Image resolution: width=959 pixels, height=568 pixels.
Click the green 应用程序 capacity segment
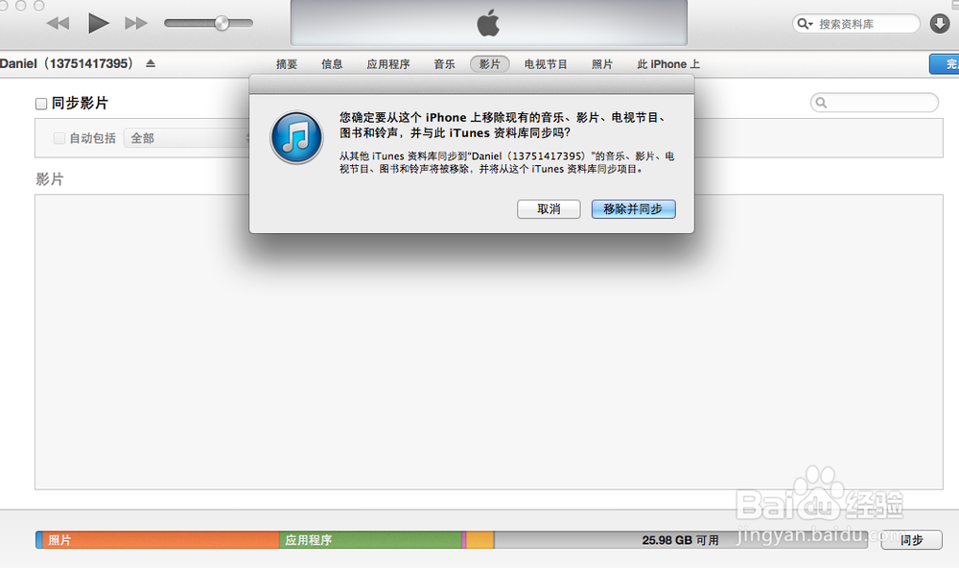click(x=370, y=540)
